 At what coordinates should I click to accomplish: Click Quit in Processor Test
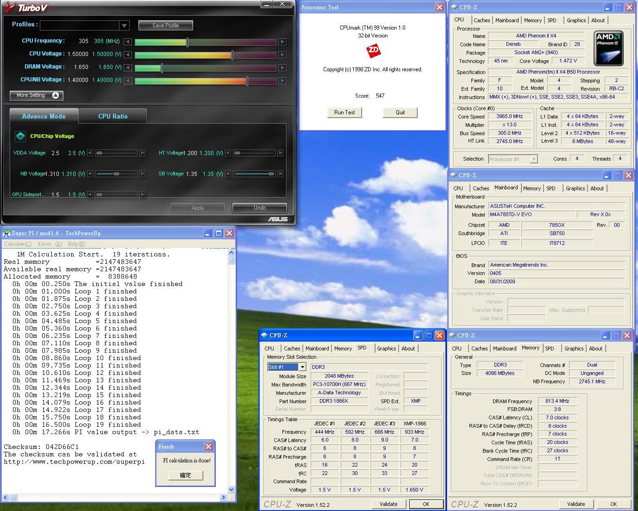coord(400,112)
